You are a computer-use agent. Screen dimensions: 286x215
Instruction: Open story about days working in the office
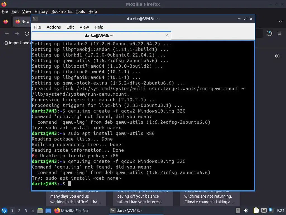(76, 199)
